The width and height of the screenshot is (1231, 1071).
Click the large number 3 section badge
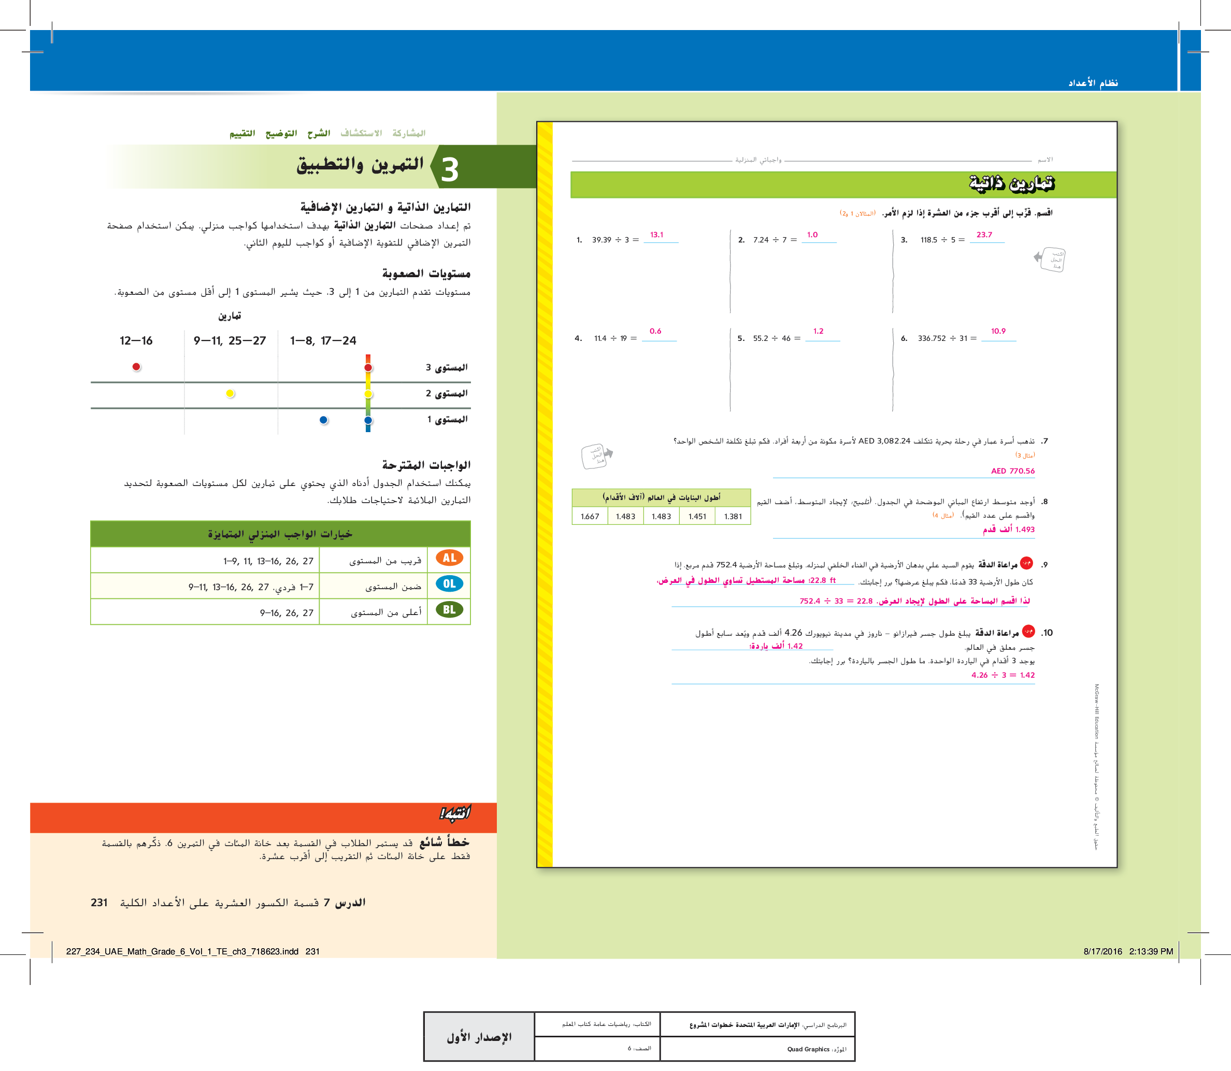pyautogui.click(x=450, y=169)
